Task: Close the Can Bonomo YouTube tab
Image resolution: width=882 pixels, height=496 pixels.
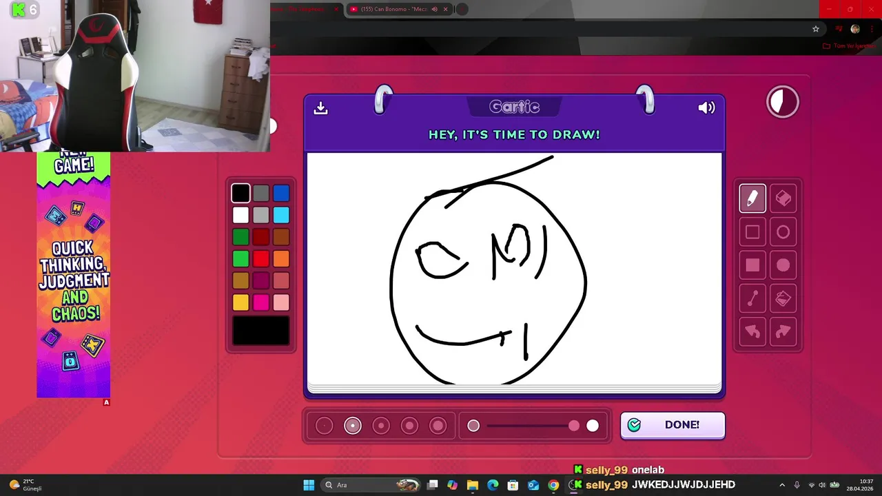Action: [x=445, y=9]
